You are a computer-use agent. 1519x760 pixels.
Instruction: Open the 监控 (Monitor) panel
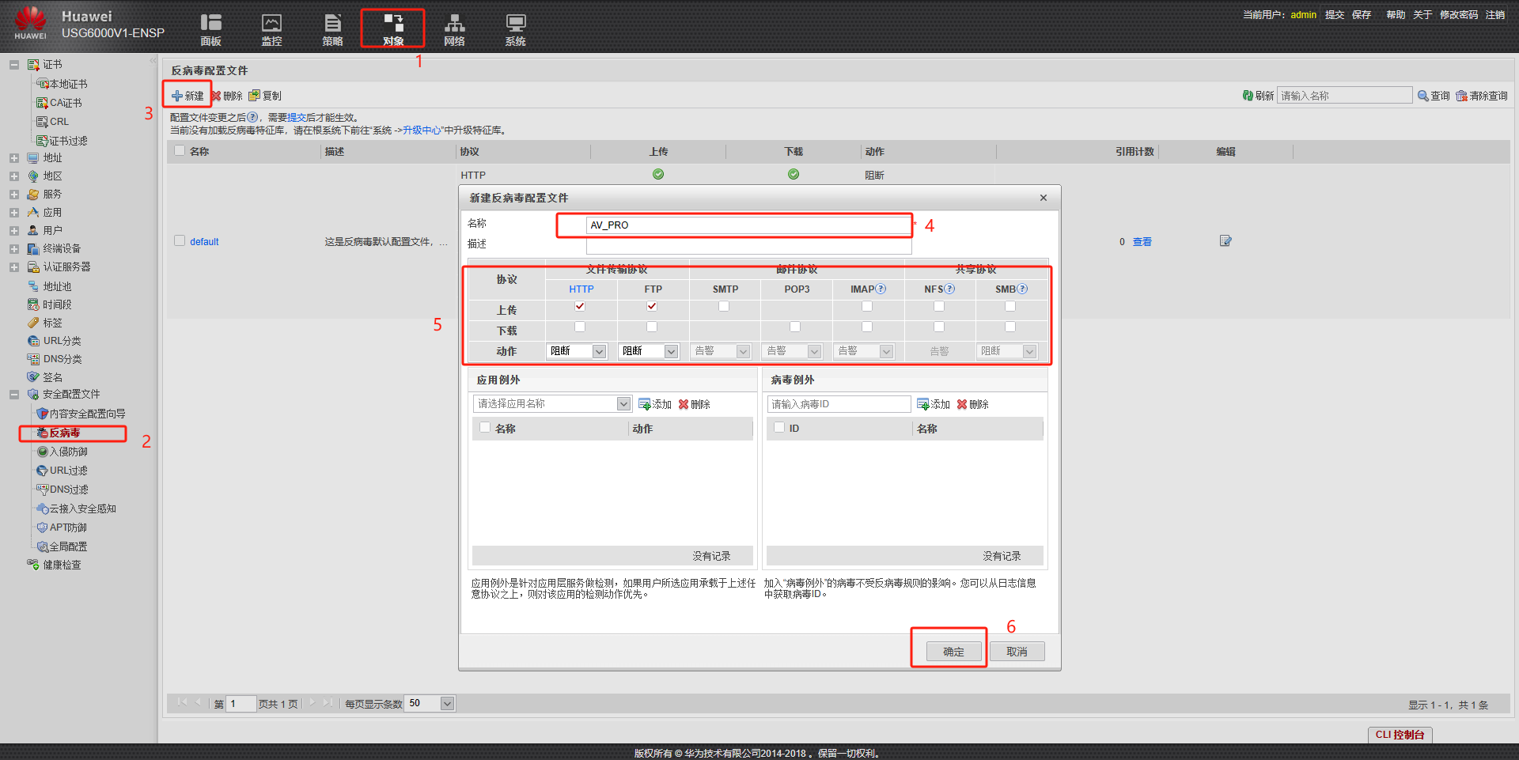pos(271,28)
